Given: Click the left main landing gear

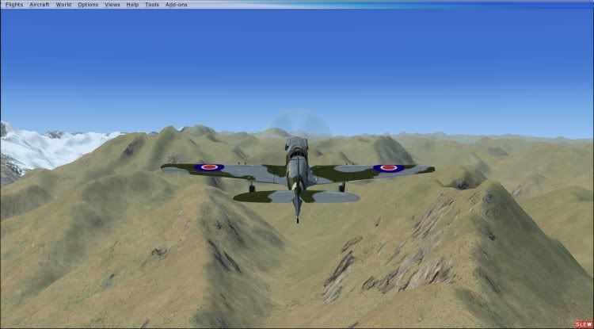Looking at the screenshot, I should point(252,187).
